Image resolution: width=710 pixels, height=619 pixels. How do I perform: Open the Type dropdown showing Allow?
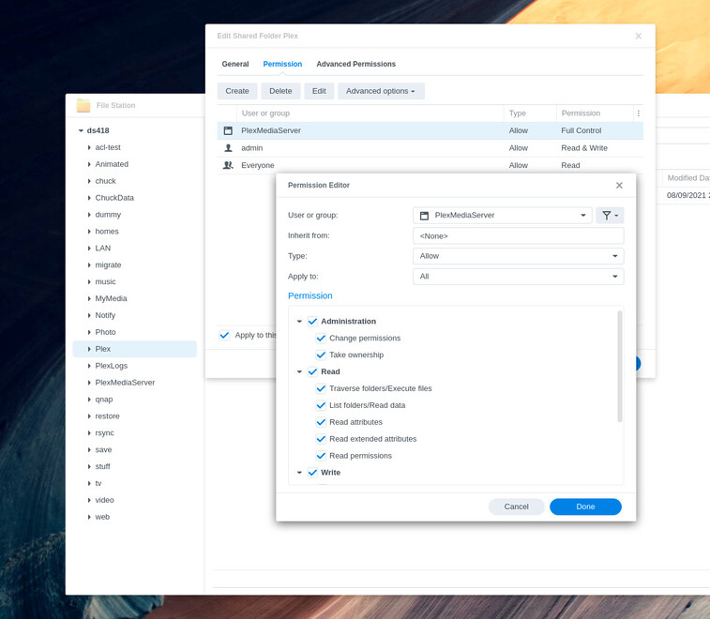518,256
